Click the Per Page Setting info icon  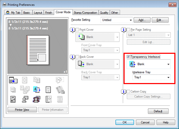point(124,30)
